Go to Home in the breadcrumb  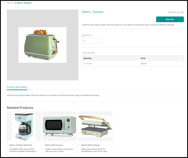click(10, 3)
